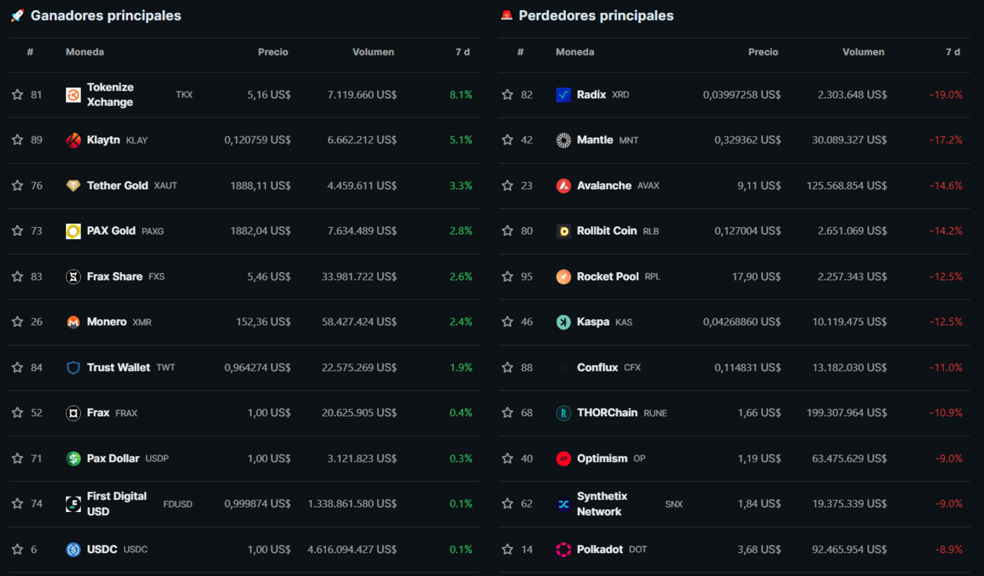
Task: Click the Monero coin logo
Action: (73, 322)
